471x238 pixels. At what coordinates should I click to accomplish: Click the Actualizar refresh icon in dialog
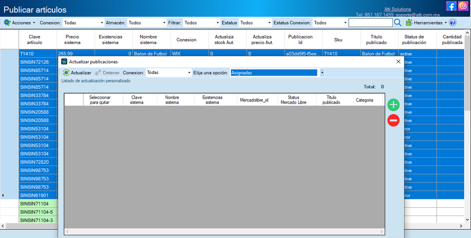tap(66, 72)
